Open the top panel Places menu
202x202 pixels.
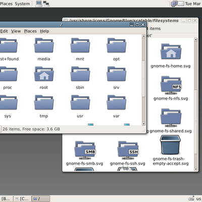point(6,4)
